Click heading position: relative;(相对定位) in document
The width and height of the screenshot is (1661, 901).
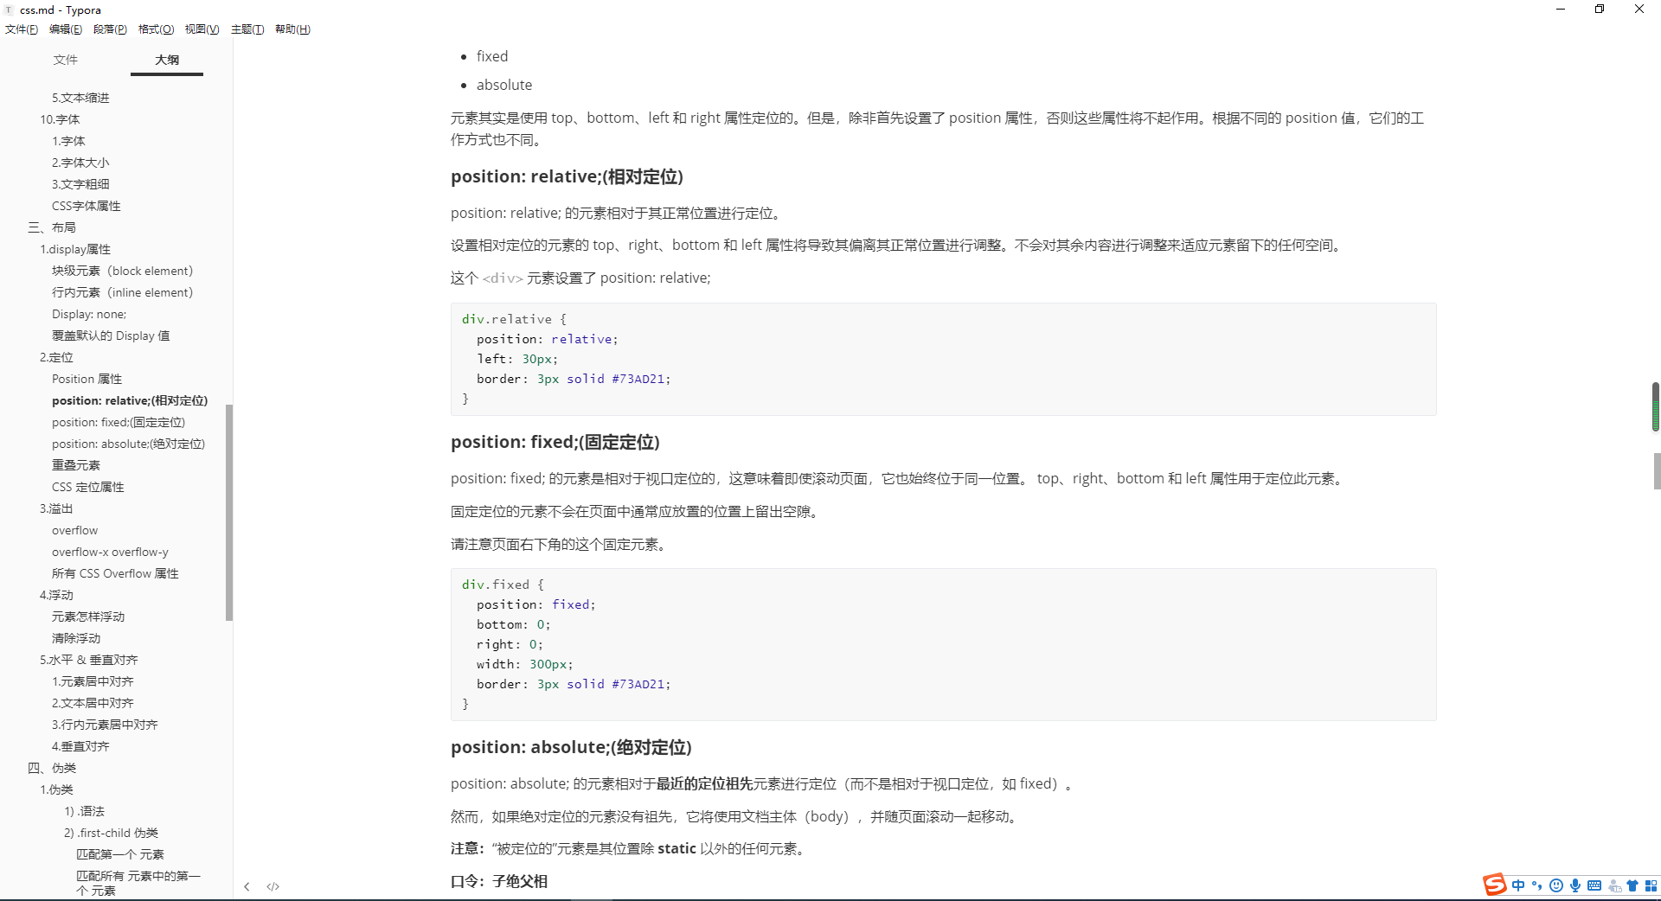point(567,176)
